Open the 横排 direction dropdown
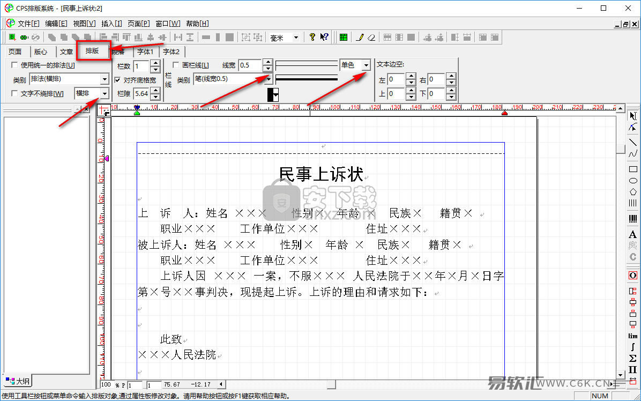 105,94
